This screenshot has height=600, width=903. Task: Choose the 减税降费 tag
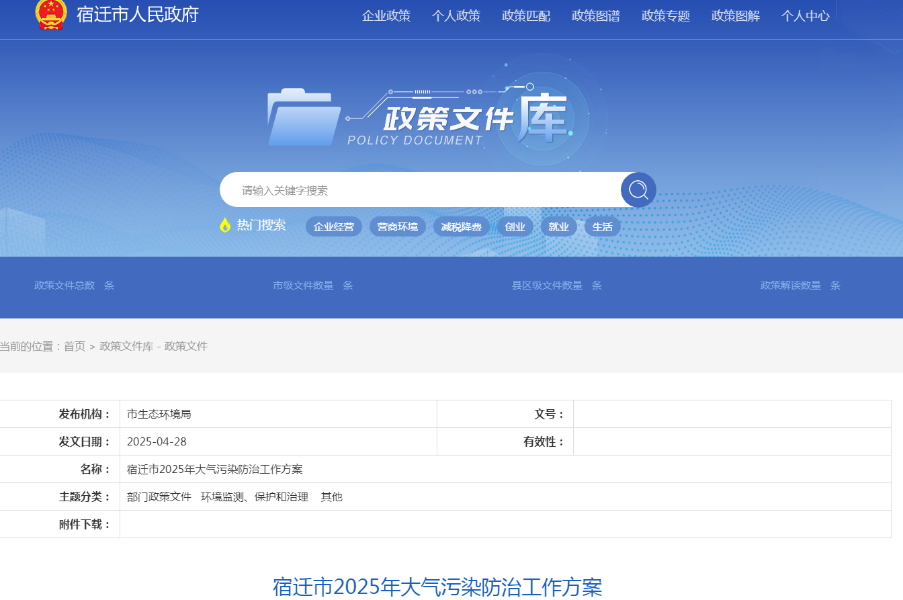click(x=462, y=227)
